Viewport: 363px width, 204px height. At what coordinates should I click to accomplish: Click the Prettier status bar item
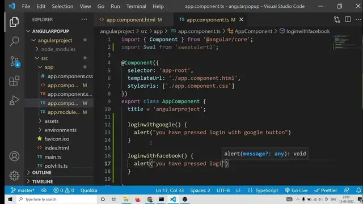[x=326, y=190]
